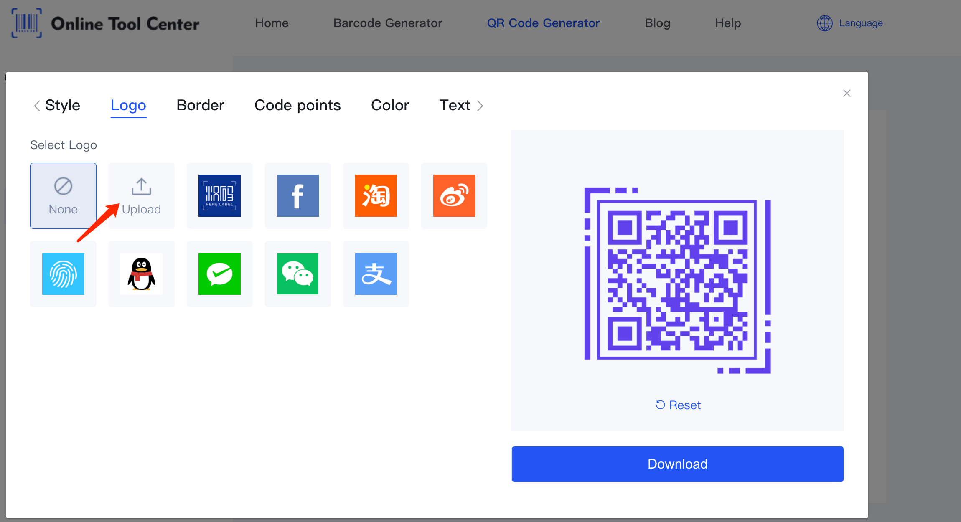This screenshot has width=961, height=522.
Task: Select the Taobao logo icon
Action: tap(376, 195)
